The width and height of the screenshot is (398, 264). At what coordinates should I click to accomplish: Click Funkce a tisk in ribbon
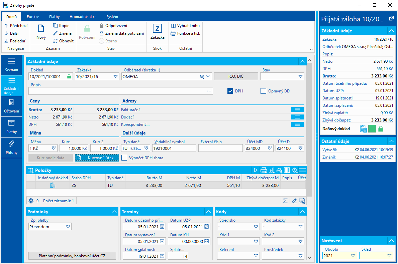point(186,33)
